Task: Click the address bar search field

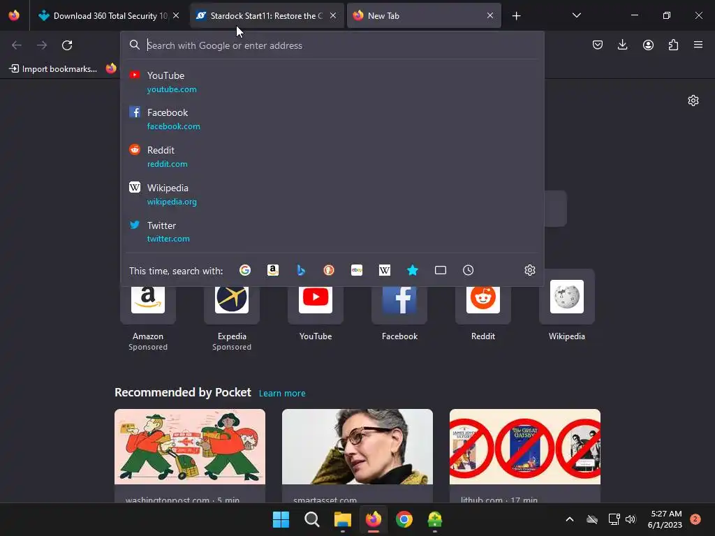Action: pos(333,45)
